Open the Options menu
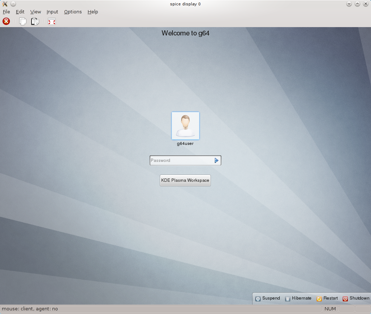 coord(73,12)
